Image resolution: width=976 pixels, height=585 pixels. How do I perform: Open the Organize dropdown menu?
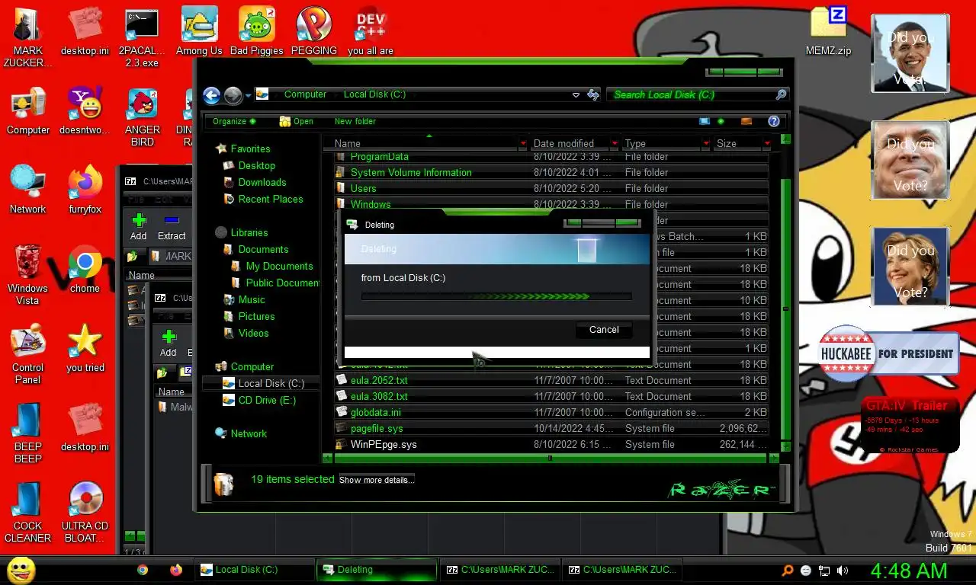(234, 121)
